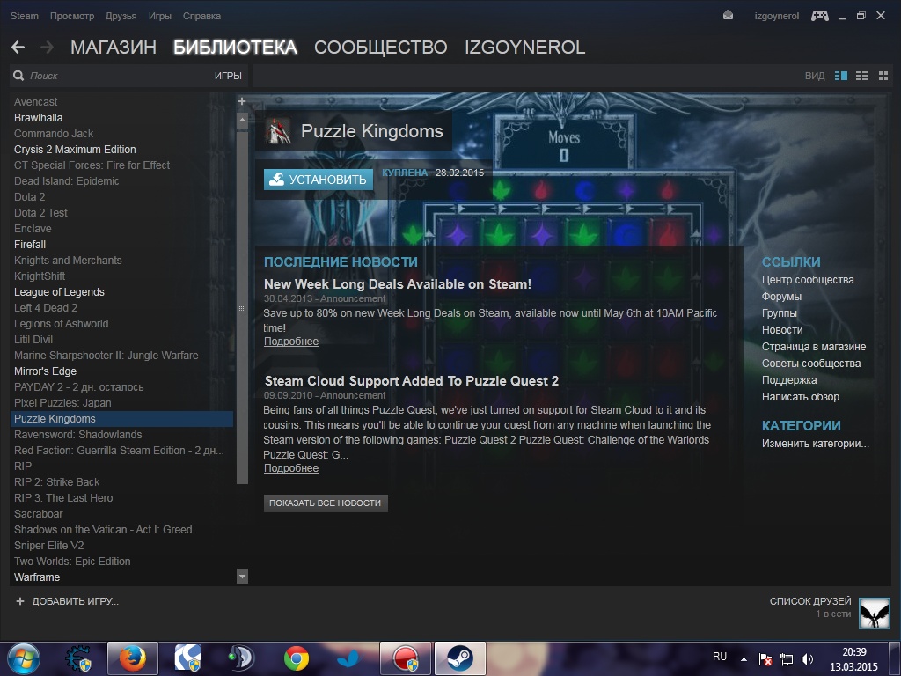Show hidden tray icons arrow
Viewport: 901px width, 676px height.
[744, 659]
